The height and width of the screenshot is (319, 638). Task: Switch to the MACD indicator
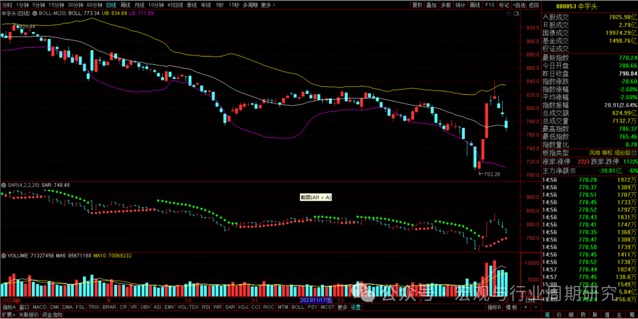coord(40,307)
